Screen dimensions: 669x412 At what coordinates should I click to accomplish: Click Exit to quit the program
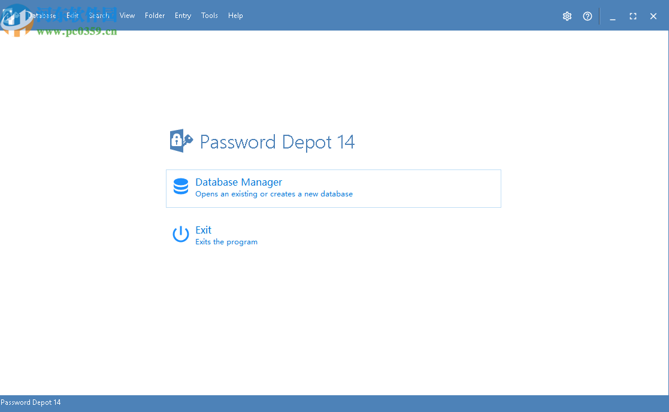click(x=203, y=229)
